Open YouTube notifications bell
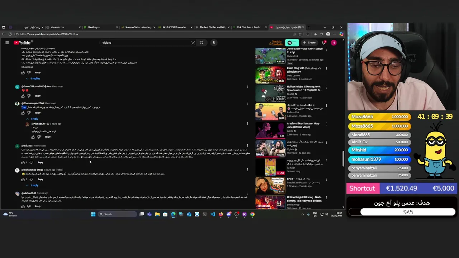Viewport: 459px width, 258px height. 323,43
